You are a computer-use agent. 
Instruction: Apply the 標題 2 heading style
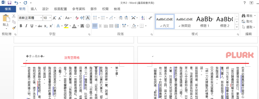coord(224,22)
